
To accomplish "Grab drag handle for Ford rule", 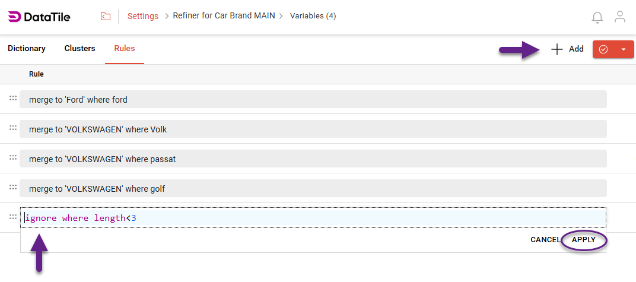I will coord(13,99).
